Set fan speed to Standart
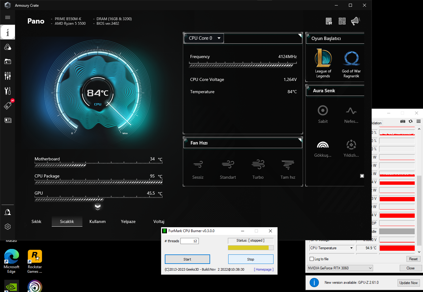The height and width of the screenshot is (292, 423). click(228, 169)
